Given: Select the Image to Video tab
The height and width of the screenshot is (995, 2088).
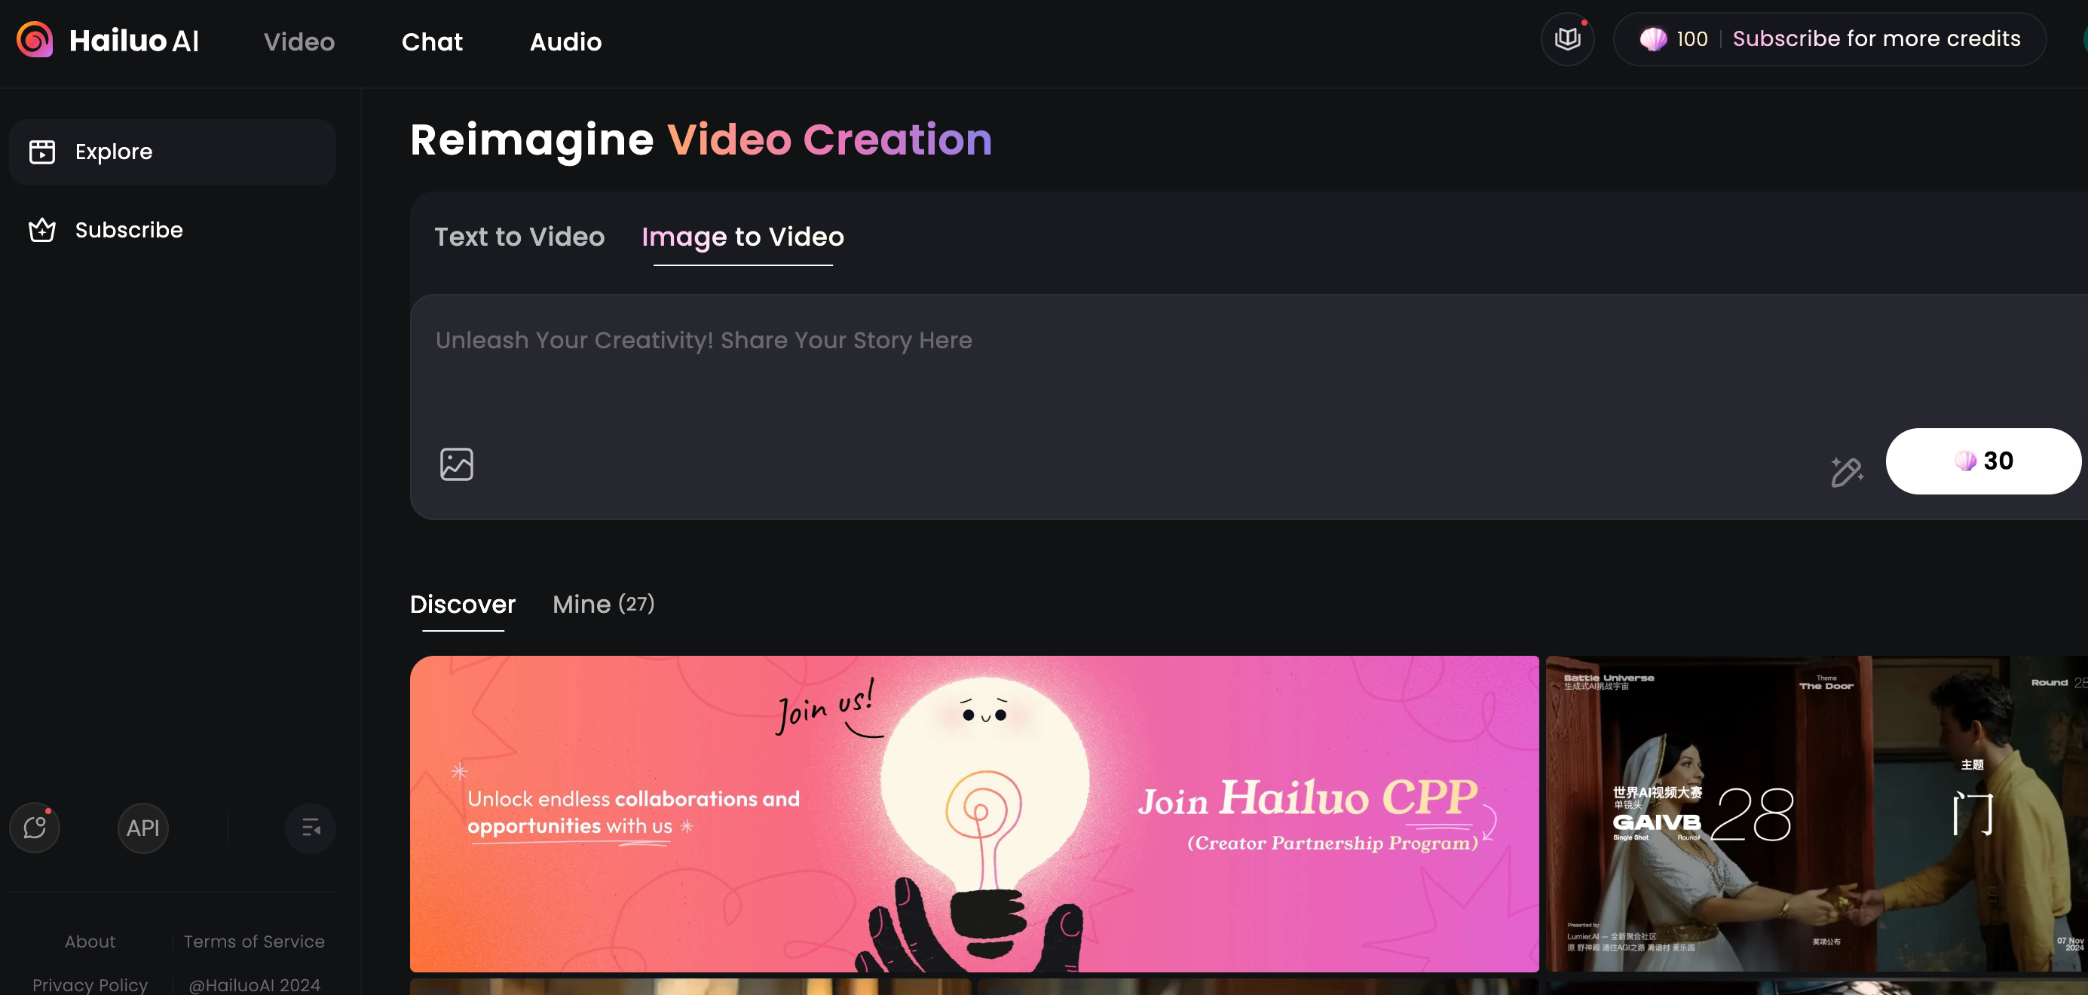Looking at the screenshot, I should coord(742,237).
